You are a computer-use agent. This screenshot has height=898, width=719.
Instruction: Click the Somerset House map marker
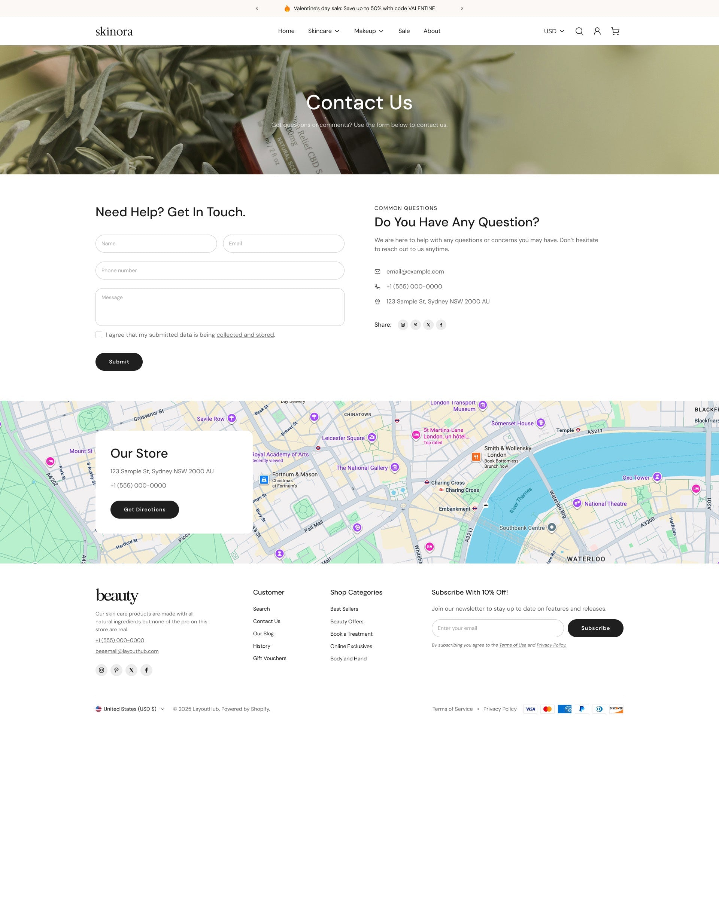(541, 423)
